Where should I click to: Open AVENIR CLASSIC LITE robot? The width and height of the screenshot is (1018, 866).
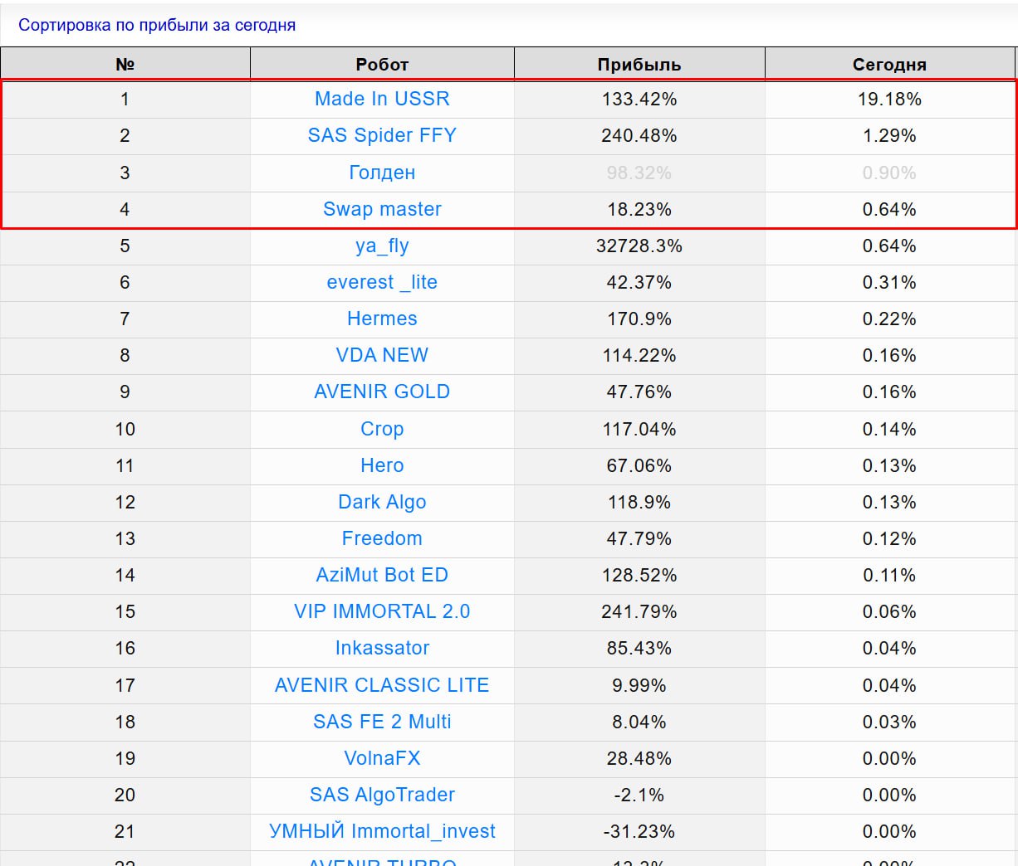click(x=382, y=685)
